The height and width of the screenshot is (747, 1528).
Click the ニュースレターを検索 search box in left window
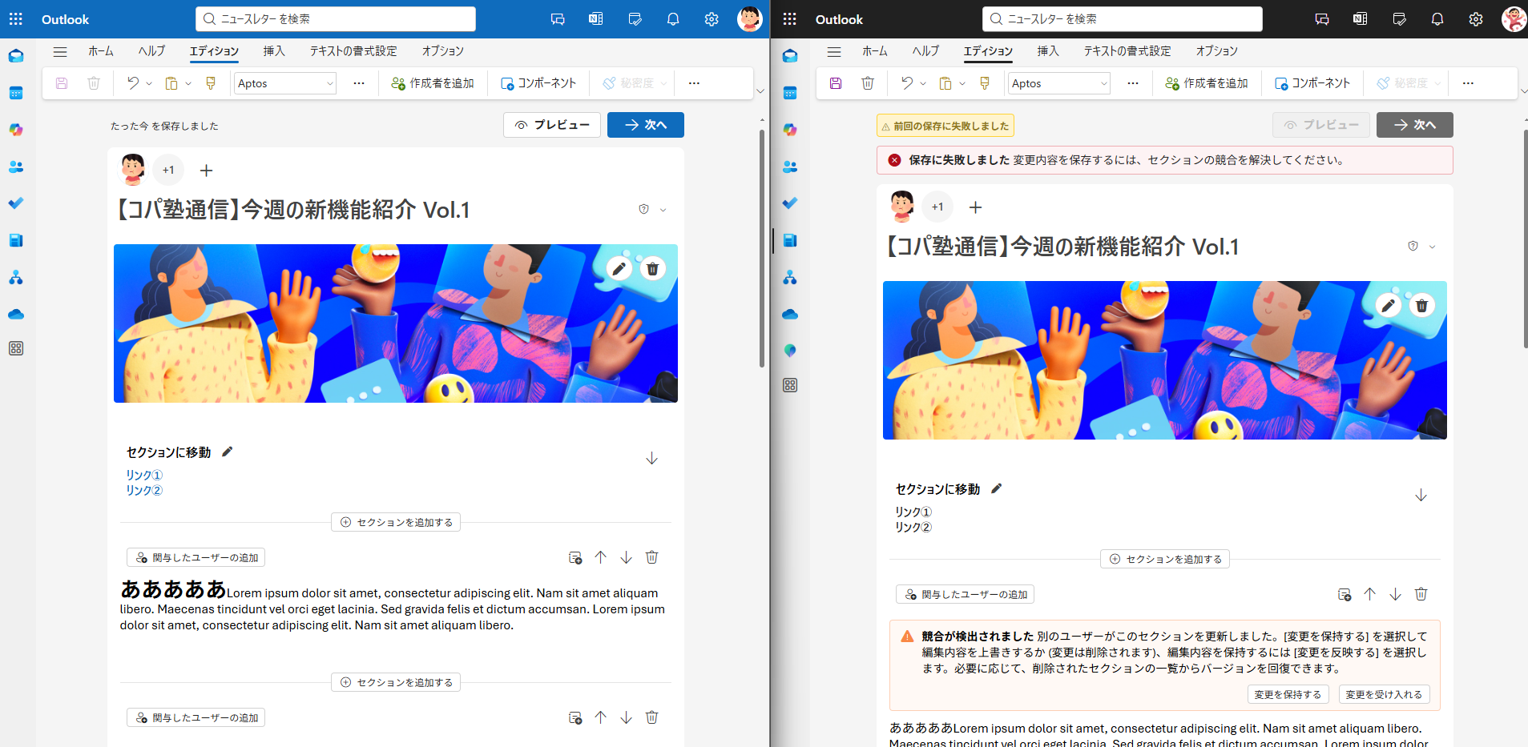point(336,19)
